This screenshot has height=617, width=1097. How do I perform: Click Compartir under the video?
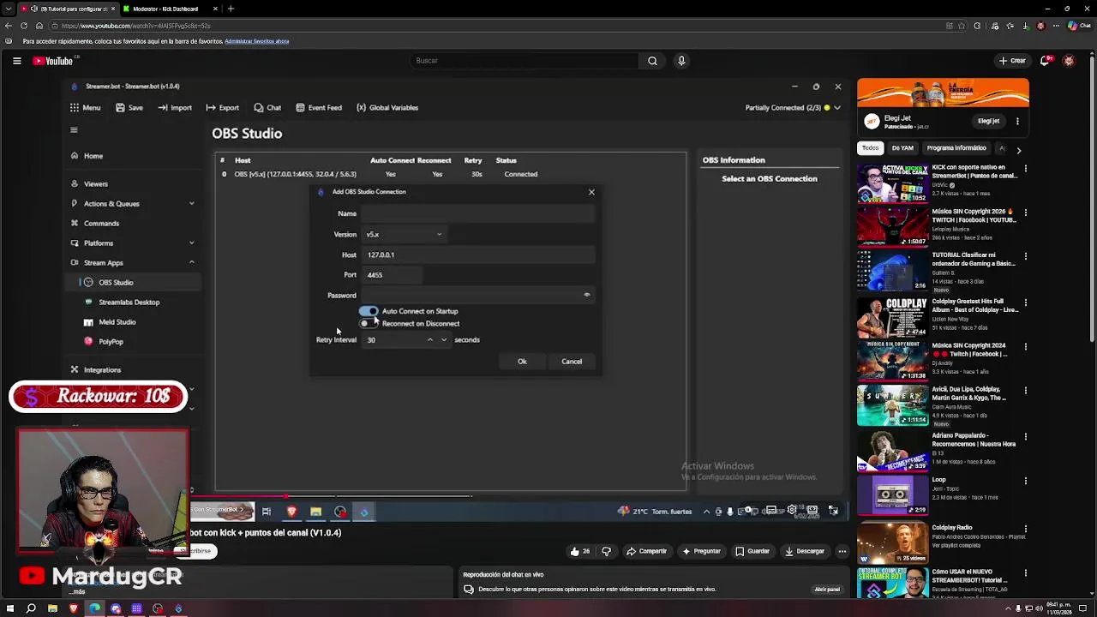coord(646,552)
